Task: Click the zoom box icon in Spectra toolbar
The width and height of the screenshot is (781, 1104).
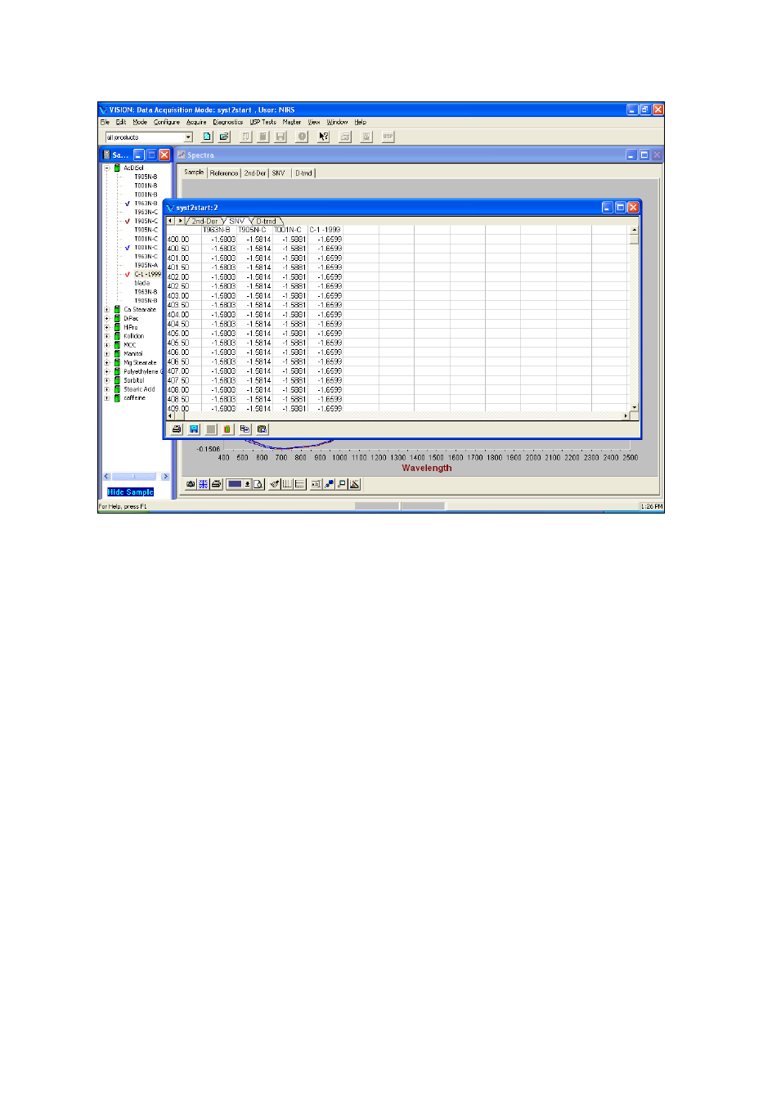Action: coord(342,484)
